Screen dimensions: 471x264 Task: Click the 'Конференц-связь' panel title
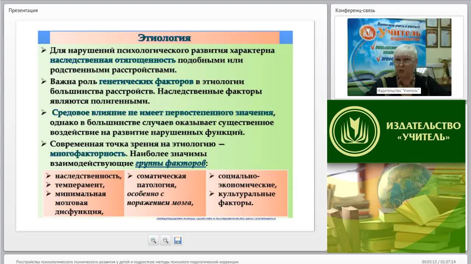(x=355, y=10)
